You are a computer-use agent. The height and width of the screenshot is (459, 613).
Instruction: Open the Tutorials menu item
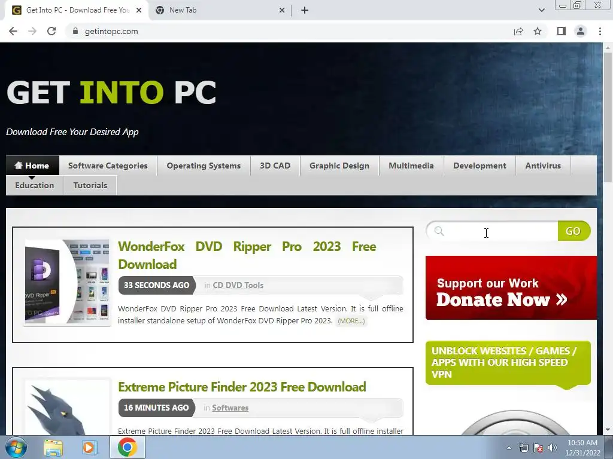(90, 185)
